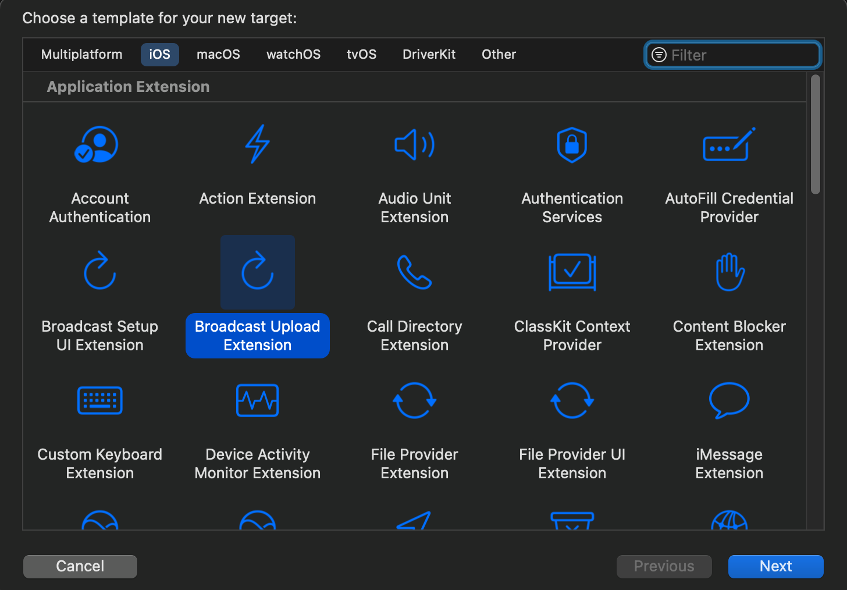Select the iMessage Extension bubble icon

tap(729, 400)
